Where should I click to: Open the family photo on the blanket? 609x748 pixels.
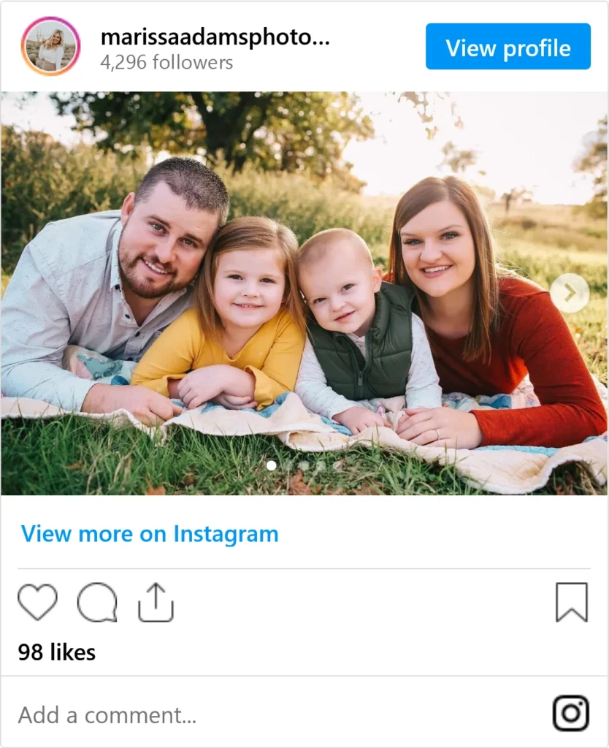[x=304, y=293]
